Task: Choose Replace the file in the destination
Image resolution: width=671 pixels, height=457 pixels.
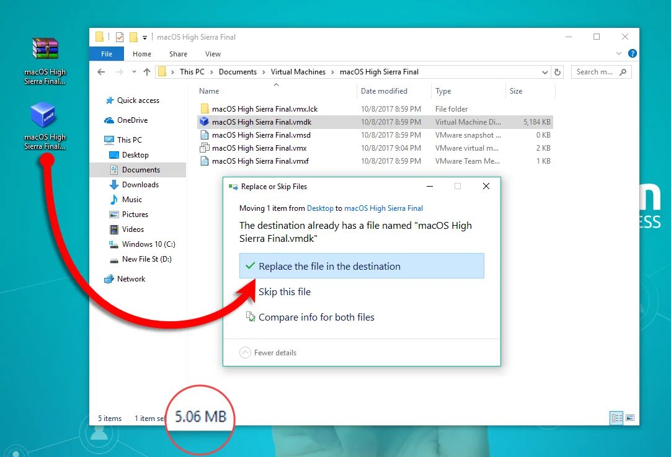Action: point(362,266)
